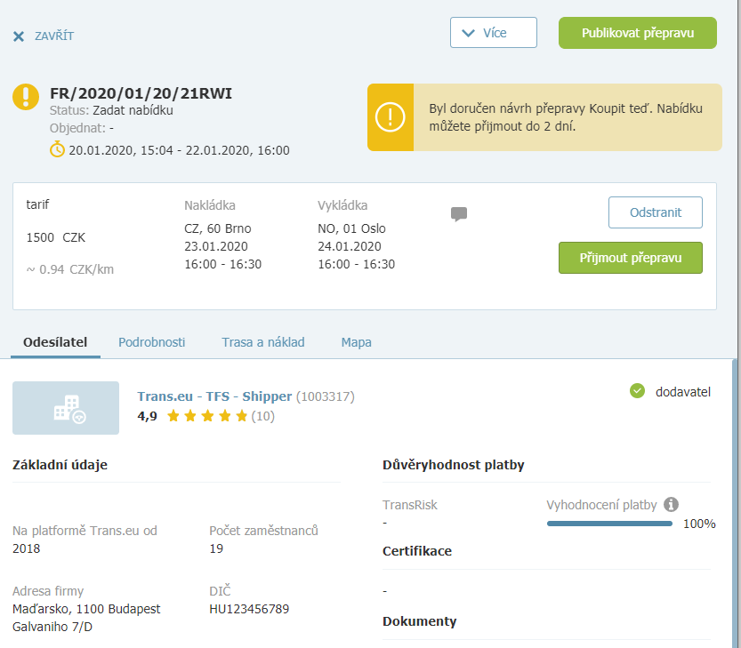Click the clock icon next to offer dates

point(57,149)
